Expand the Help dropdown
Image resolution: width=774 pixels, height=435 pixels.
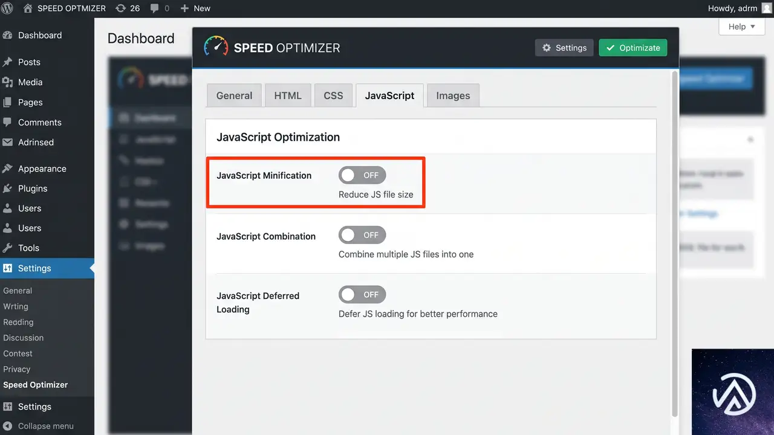742,27
